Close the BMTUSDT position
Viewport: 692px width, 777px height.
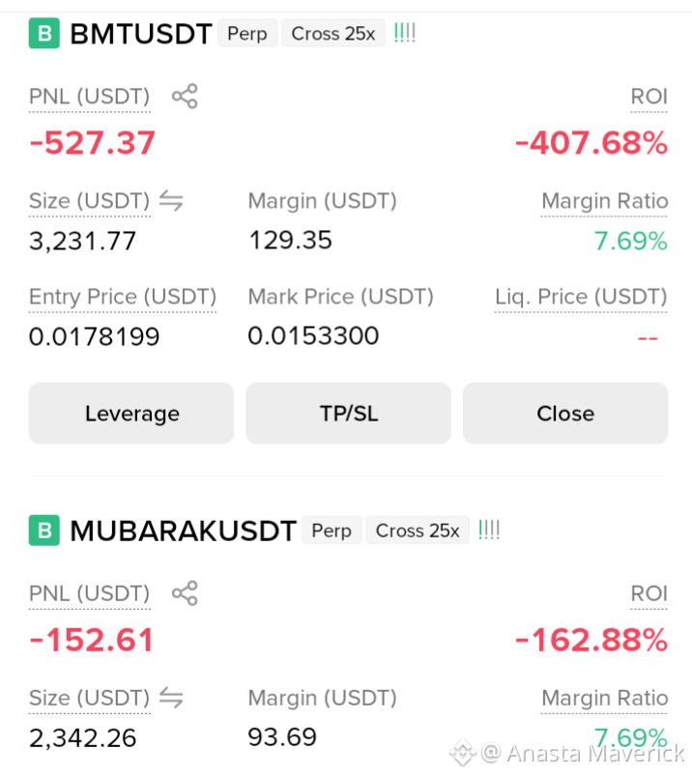click(x=565, y=414)
